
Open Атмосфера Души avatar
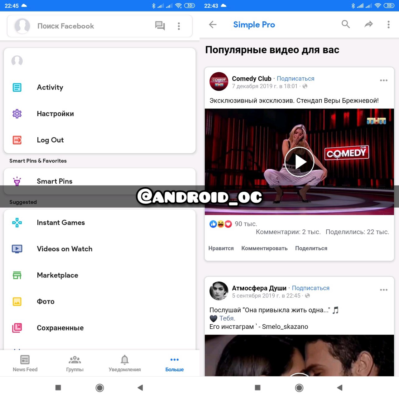(219, 291)
